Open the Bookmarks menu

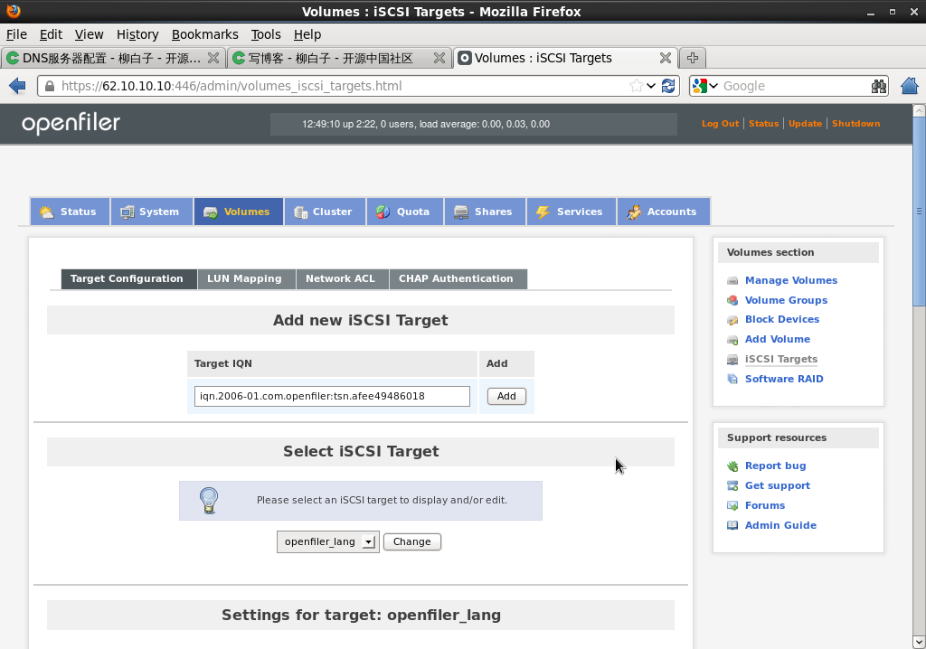(204, 34)
